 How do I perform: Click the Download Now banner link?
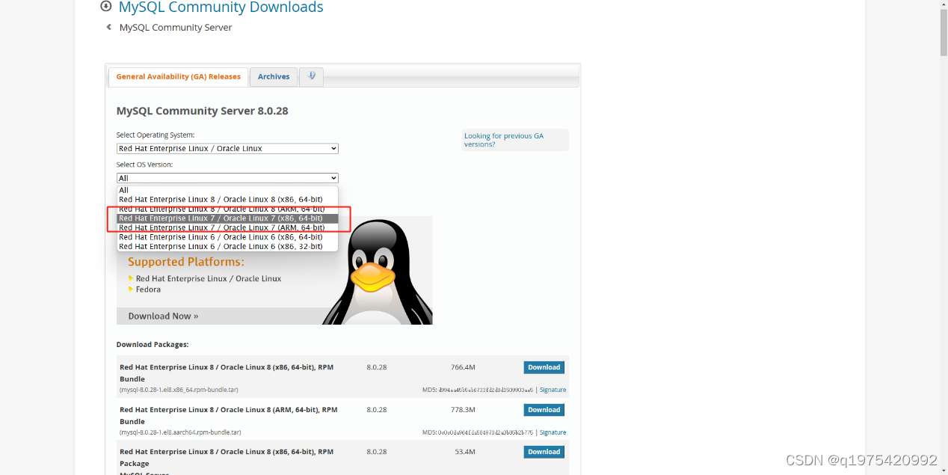(163, 316)
